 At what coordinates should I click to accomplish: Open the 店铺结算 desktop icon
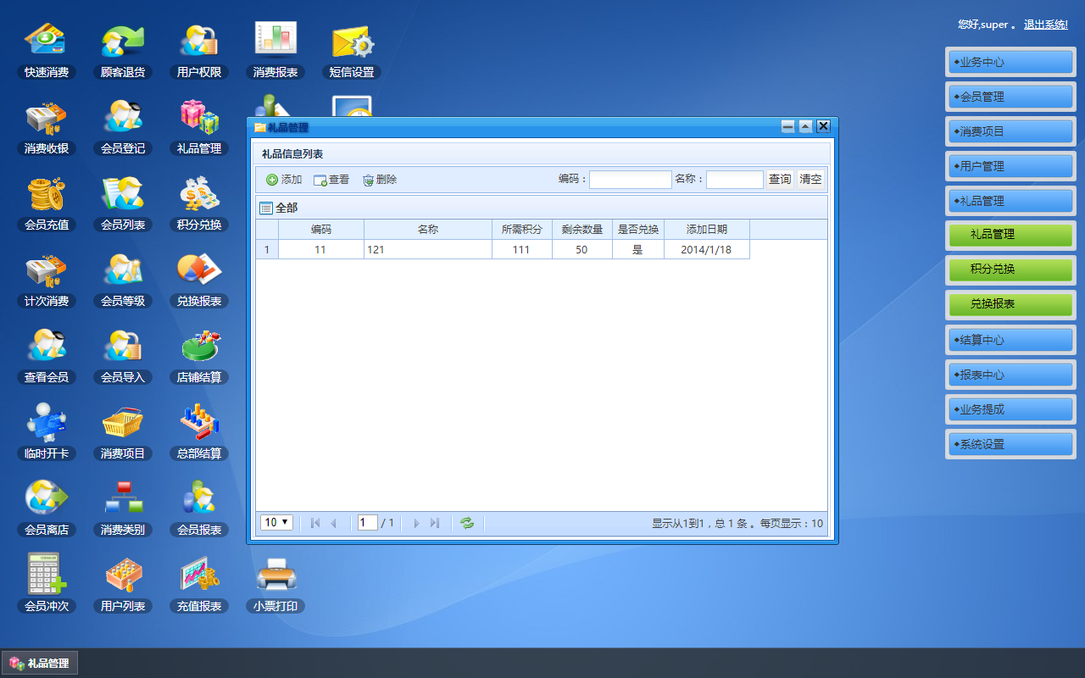[199, 356]
